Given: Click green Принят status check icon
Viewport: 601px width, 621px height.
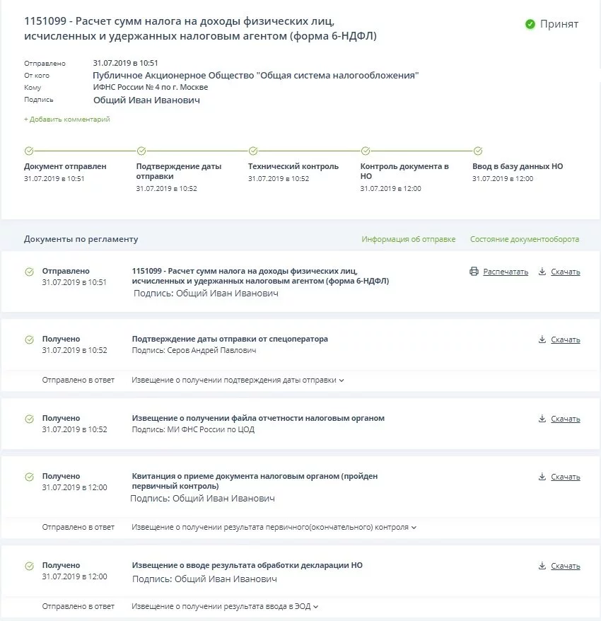Looking at the screenshot, I should 530,25.
